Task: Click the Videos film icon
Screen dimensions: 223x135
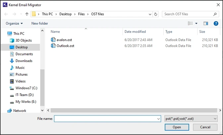Action: pyautogui.click(x=12, y=81)
